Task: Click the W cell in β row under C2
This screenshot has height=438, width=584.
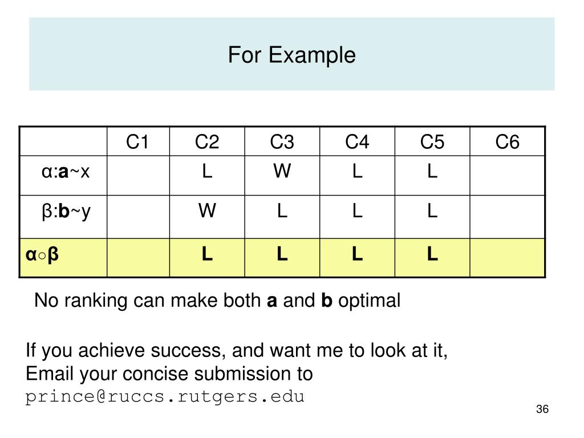Action: tap(207, 210)
